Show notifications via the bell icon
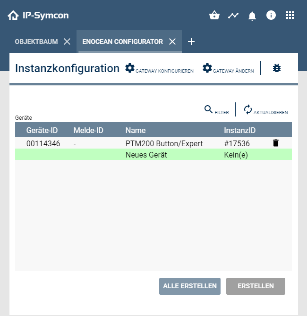The image size is (307, 316). (252, 16)
